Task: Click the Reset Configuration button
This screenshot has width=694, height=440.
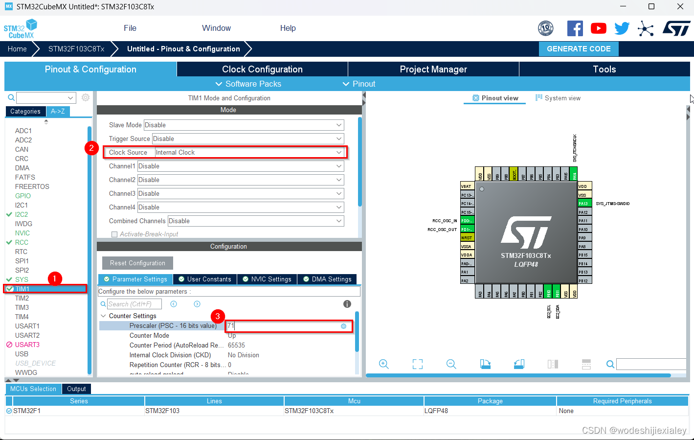Action: tap(137, 263)
